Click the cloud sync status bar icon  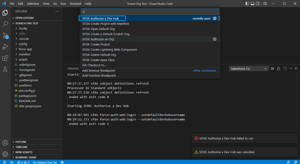pos(12,162)
